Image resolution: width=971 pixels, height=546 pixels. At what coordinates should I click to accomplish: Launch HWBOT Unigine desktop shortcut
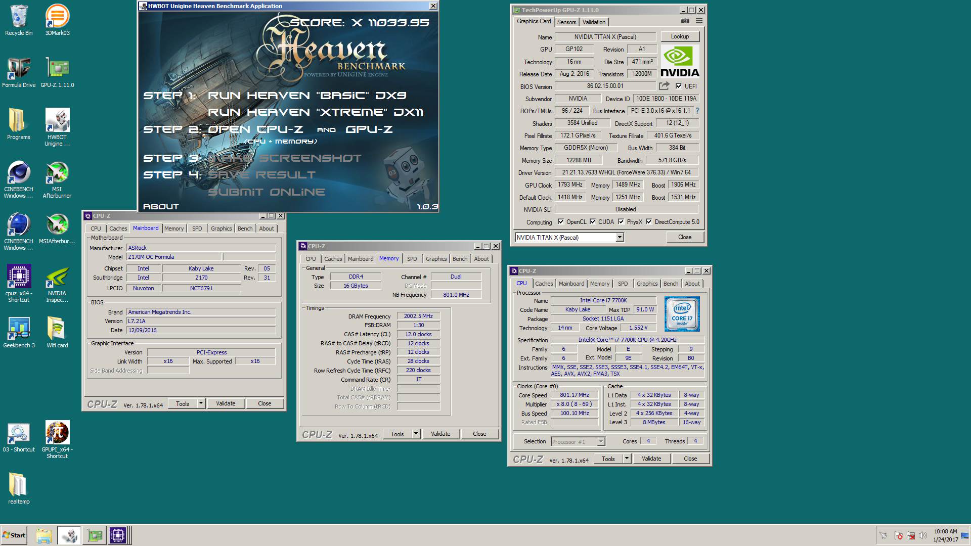[x=57, y=127]
